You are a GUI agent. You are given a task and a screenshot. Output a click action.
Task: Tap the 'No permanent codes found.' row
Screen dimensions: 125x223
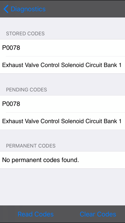point(62,160)
